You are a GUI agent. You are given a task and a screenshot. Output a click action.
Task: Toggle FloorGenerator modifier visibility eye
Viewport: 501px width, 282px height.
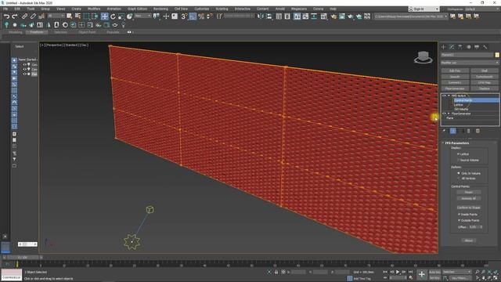[x=444, y=114]
